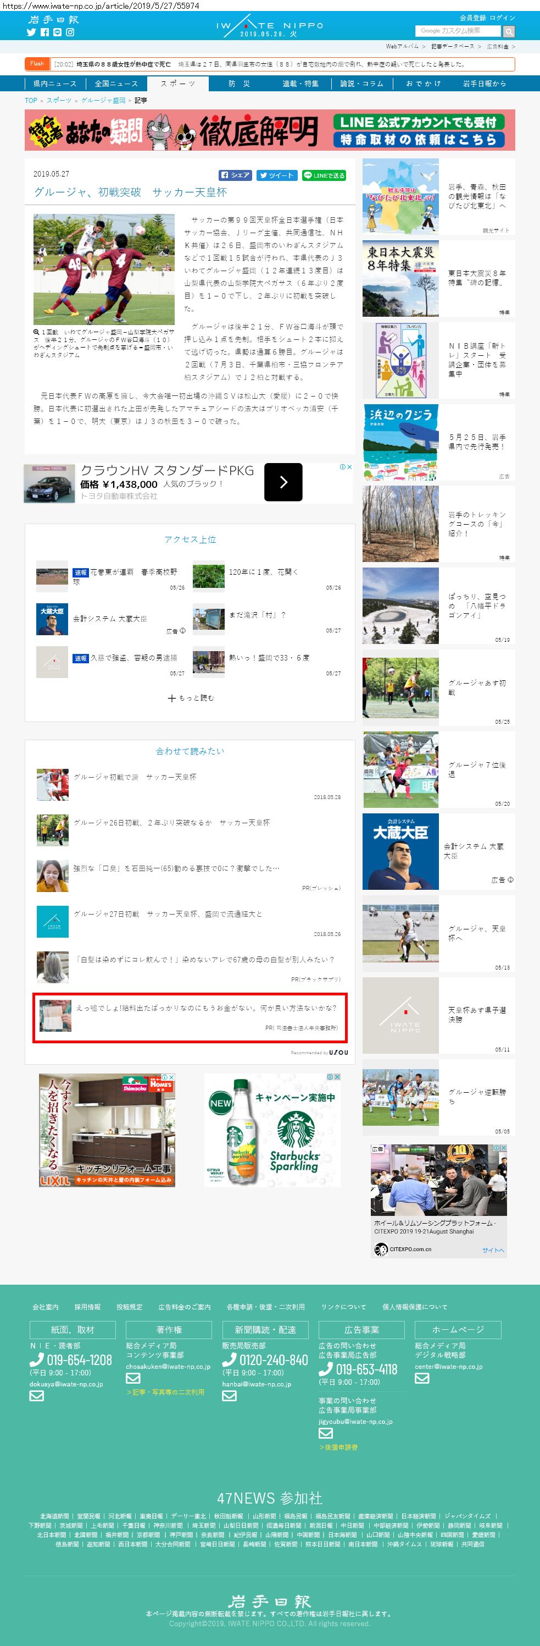
Task: Open 県内ニュース menu tab
Action: [x=55, y=84]
